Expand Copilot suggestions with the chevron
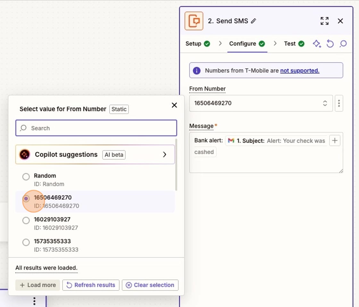This screenshot has width=359, height=307. [x=165, y=154]
